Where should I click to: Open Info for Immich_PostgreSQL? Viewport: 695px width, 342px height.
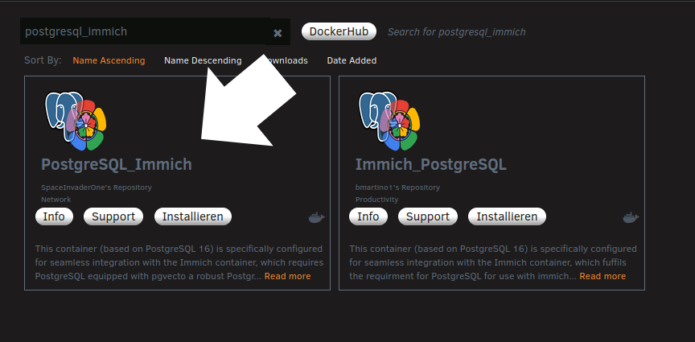point(368,216)
